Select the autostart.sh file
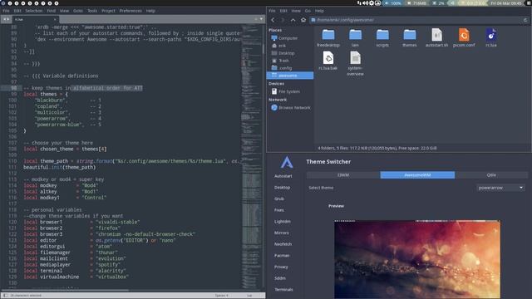Image resolution: width=532 pixels, height=299 pixels. (x=436, y=37)
